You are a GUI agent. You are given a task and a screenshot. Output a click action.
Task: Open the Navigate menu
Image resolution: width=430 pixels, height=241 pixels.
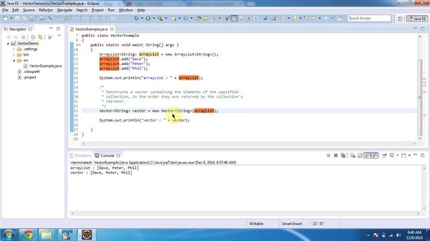pyautogui.click(x=64, y=10)
